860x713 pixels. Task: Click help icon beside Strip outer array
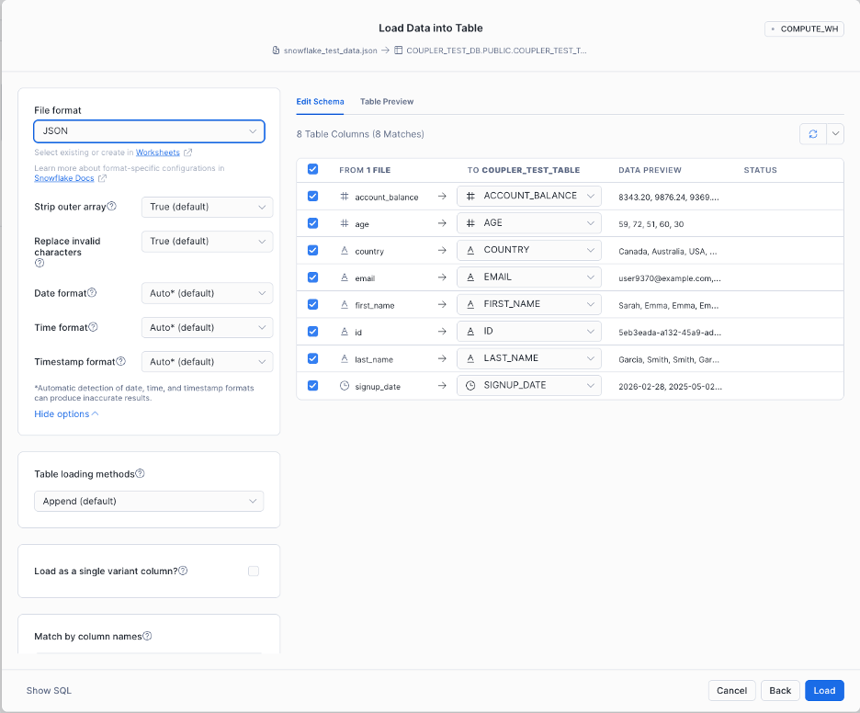112,207
